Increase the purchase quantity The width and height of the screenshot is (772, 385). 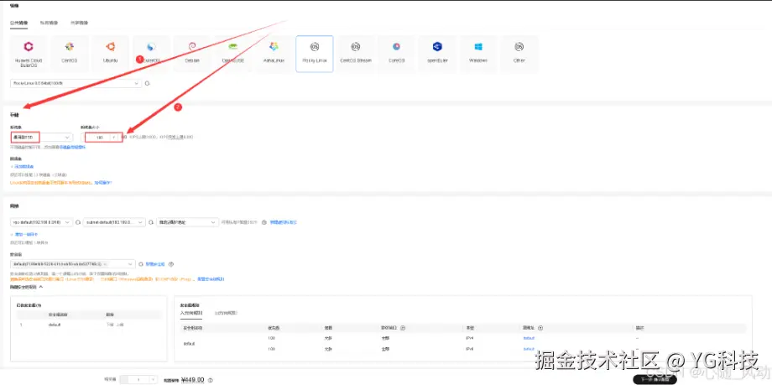153,380
